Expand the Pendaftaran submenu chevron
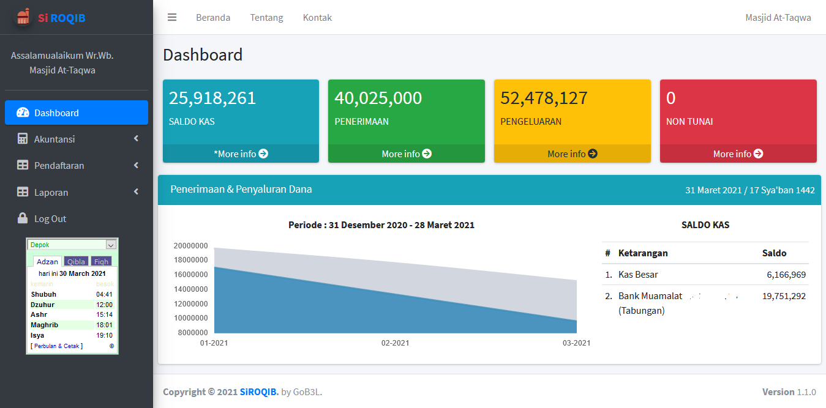Image resolution: width=826 pixels, height=408 pixels. pyautogui.click(x=136, y=165)
